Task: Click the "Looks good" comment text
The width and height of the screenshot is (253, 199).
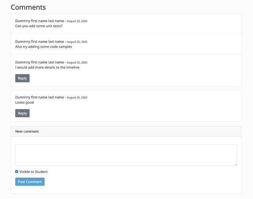Action: coord(24,102)
